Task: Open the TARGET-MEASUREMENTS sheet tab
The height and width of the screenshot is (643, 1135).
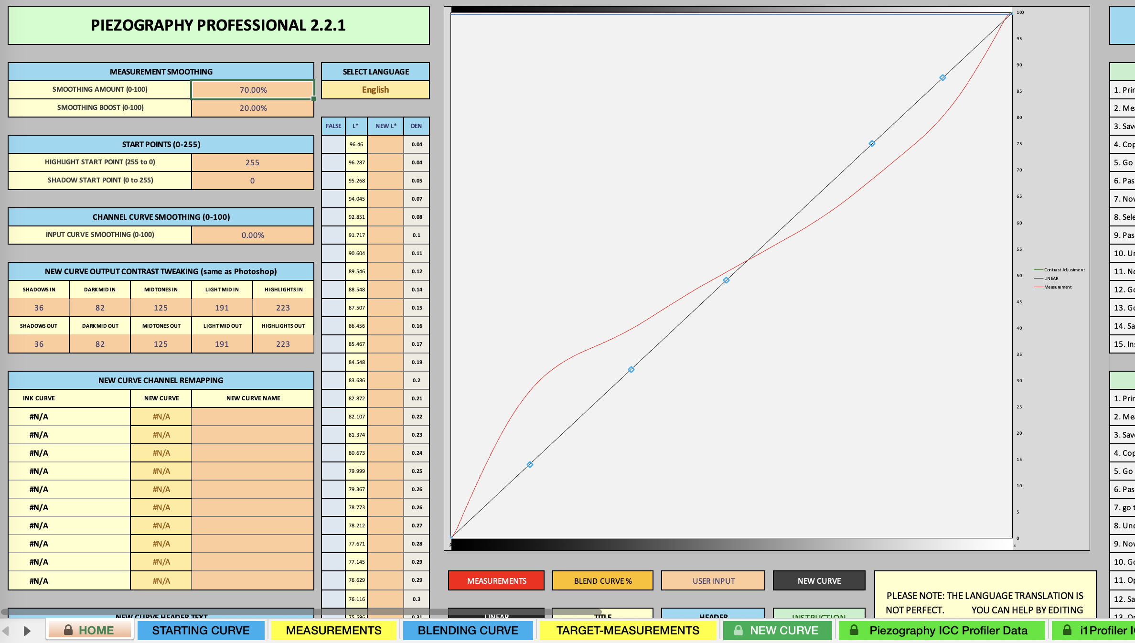Action: tap(627, 630)
